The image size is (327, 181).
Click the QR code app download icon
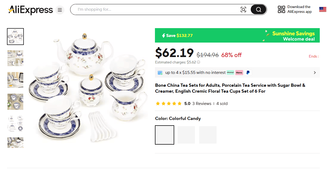click(281, 10)
